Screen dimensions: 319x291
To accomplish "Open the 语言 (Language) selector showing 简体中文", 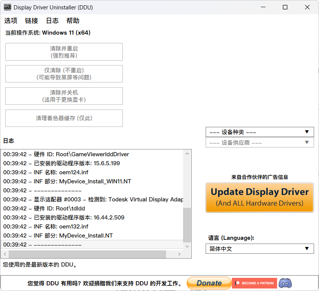I will point(259,248).
